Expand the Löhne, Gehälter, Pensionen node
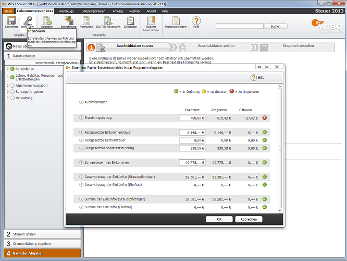 pyautogui.click(x=7, y=77)
